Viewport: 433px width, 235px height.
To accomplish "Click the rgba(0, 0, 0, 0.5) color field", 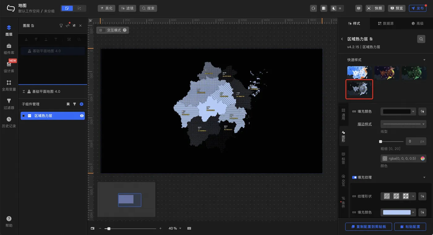I will [x=403, y=158].
